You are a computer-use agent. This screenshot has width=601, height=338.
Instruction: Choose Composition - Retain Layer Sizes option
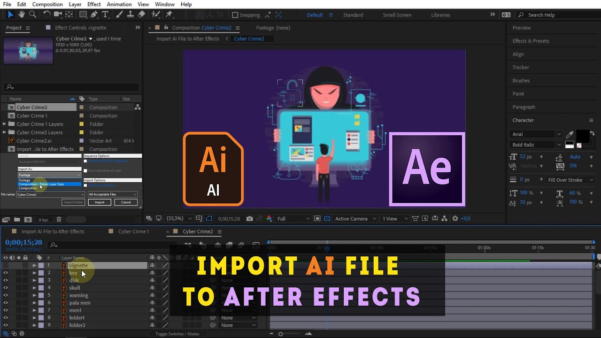pos(49,184)
